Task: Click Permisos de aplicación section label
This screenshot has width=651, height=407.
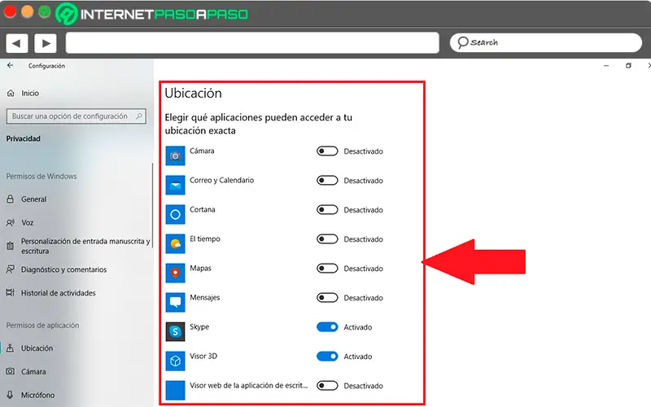Action: point(42,325)
